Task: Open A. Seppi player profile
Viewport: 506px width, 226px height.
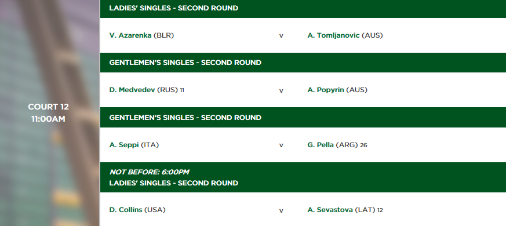Action: click(124, 145)
